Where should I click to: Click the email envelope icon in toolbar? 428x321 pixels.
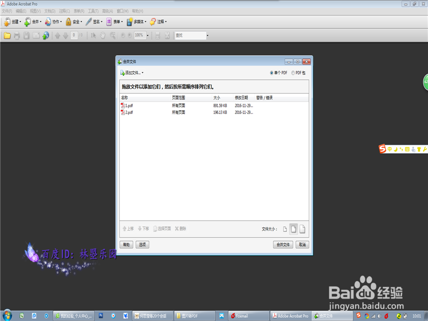coord(36,35)
